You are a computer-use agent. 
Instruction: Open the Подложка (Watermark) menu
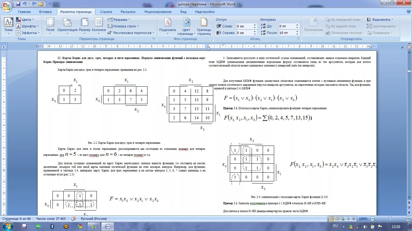click(x=167, y=26)
